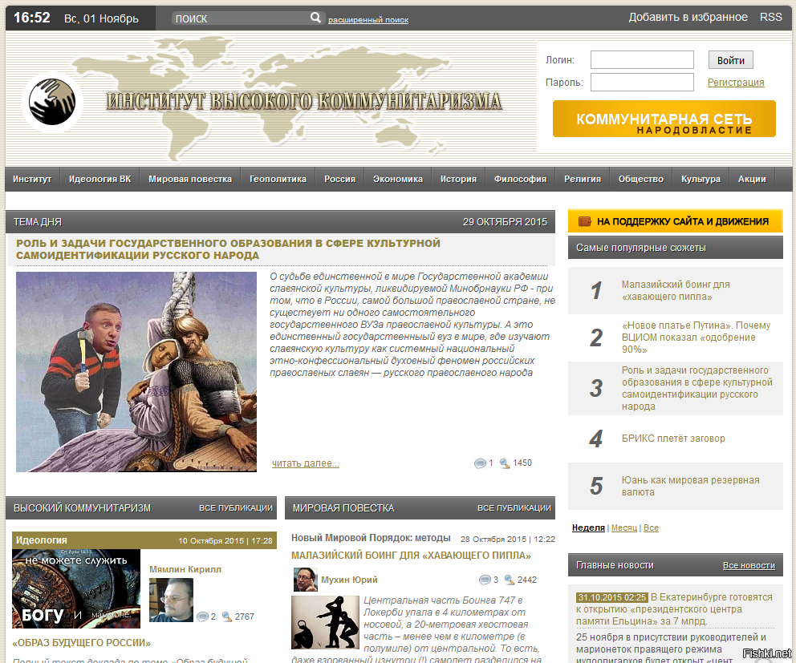Open the Экономика section
The image size is (796, 663).
click(x=397, y=179)
